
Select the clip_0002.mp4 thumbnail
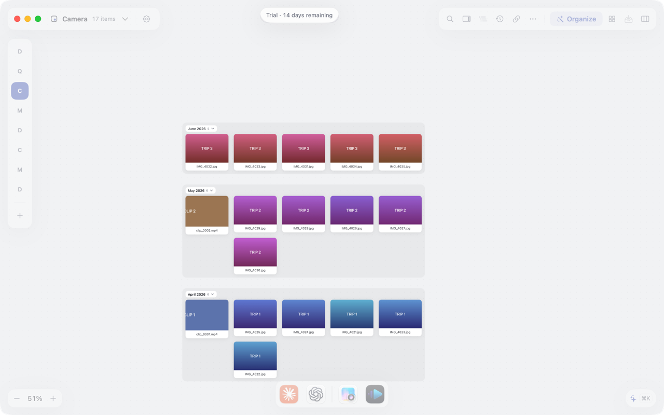pyautogui.click(x=207, y=211)
